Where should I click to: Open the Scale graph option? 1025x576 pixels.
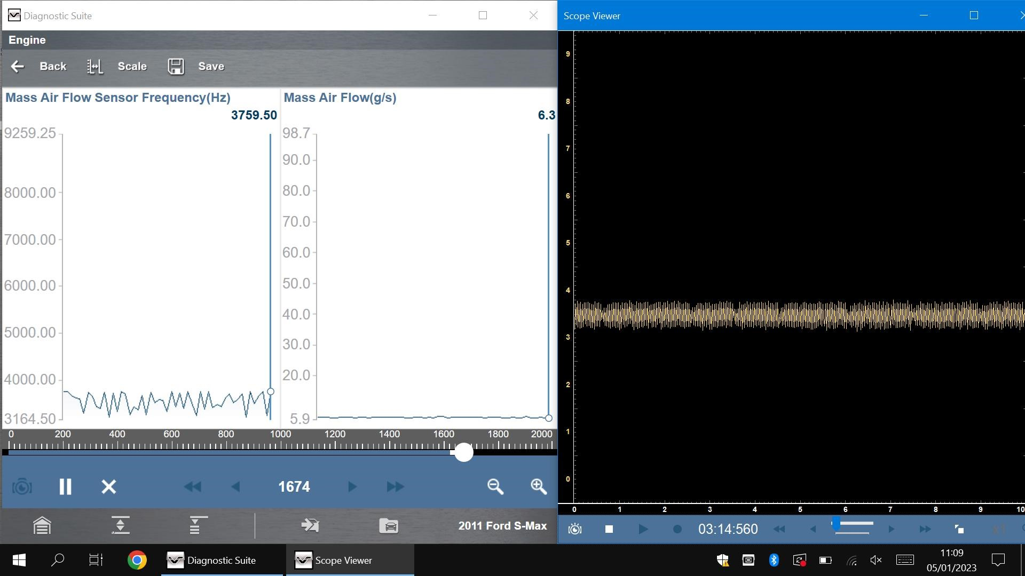click(x=117, y=66)
